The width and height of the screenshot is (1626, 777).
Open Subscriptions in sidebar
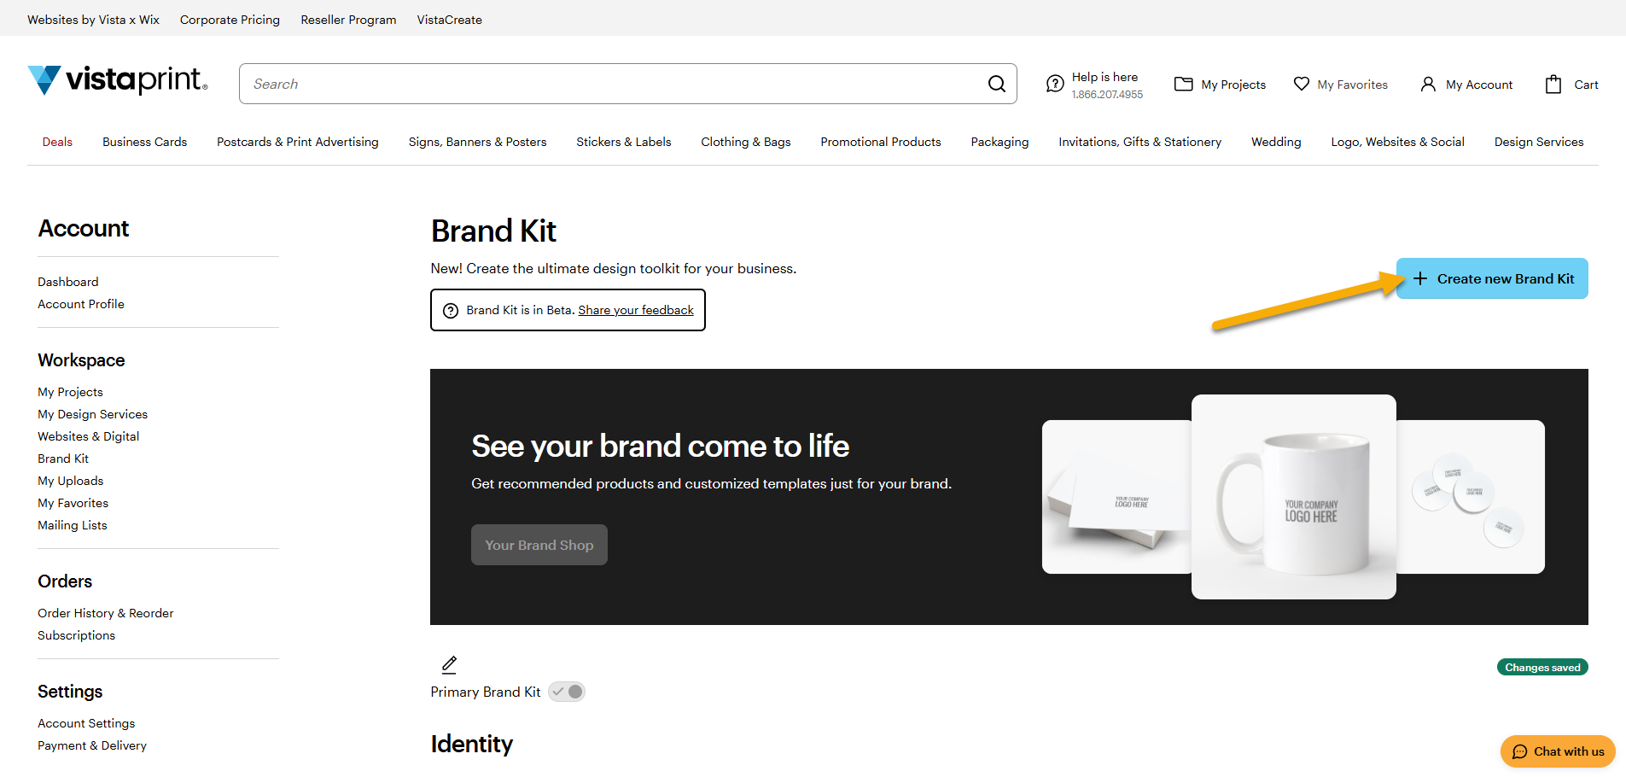[76, 635]
